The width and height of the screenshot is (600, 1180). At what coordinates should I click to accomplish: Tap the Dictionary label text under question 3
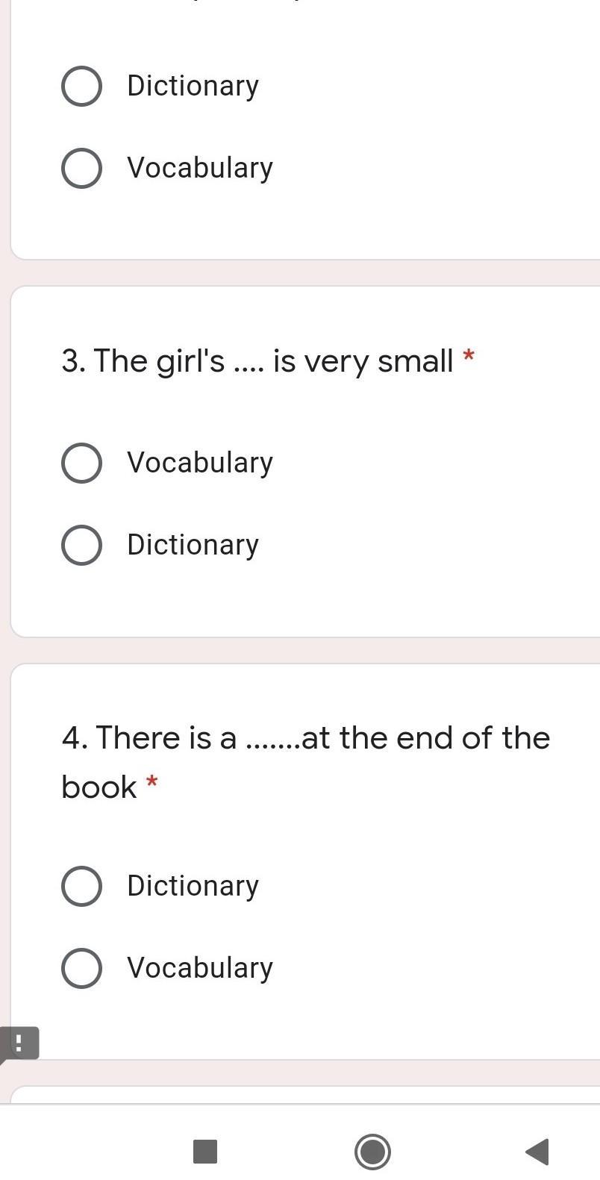(193, 545)
